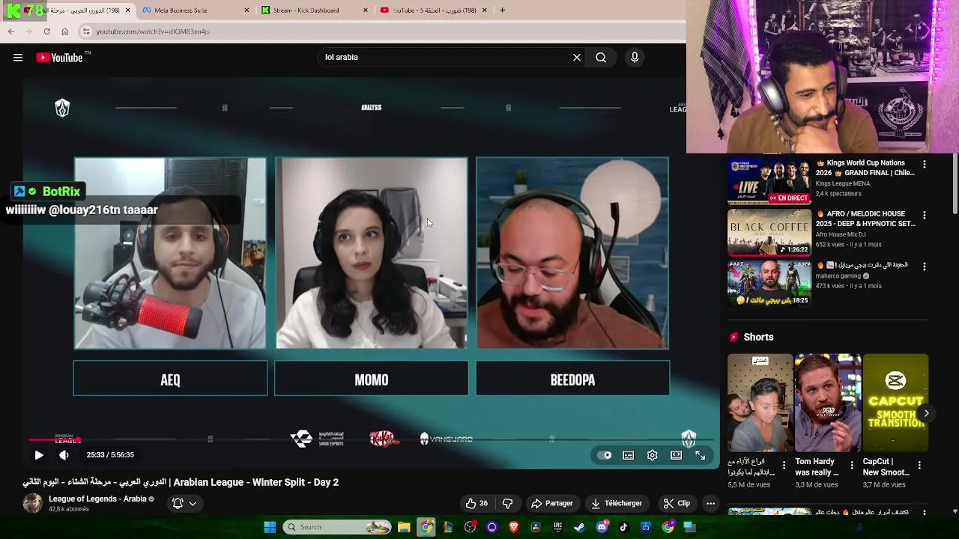Like the video with thumbs up
The height and width of the screenshot is (539, 959).
point(477,504)
